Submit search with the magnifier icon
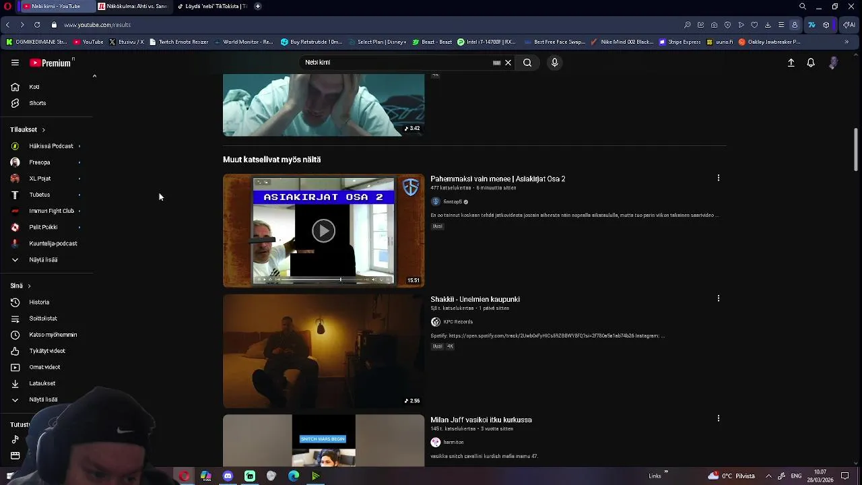Image resolution: width=862 pixels, height=485 pixels. (527, 63)
